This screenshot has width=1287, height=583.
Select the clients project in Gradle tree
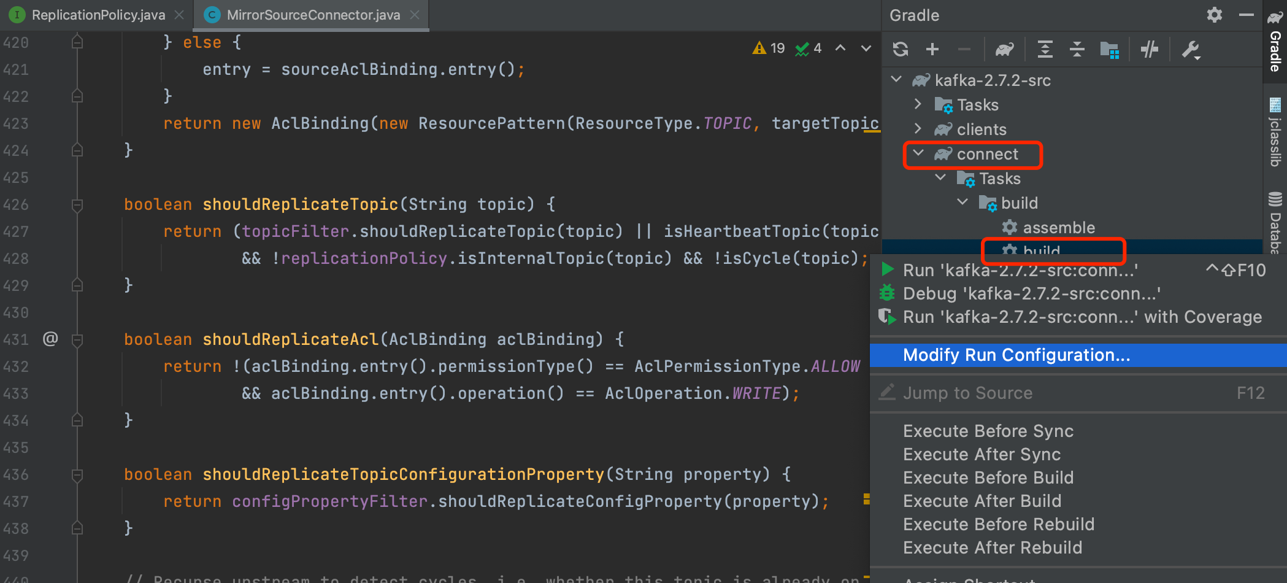982,129
